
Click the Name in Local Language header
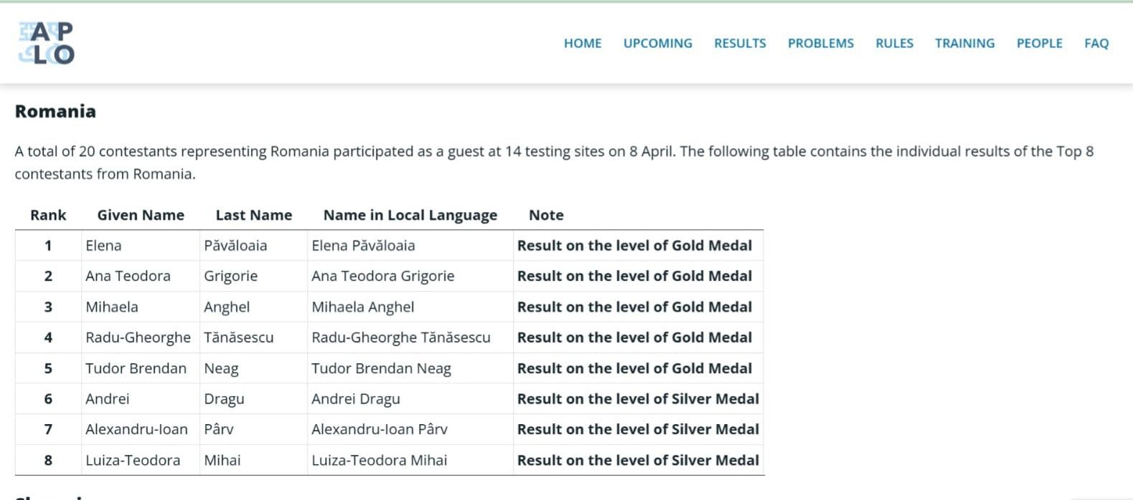click(x=410, y=215)
